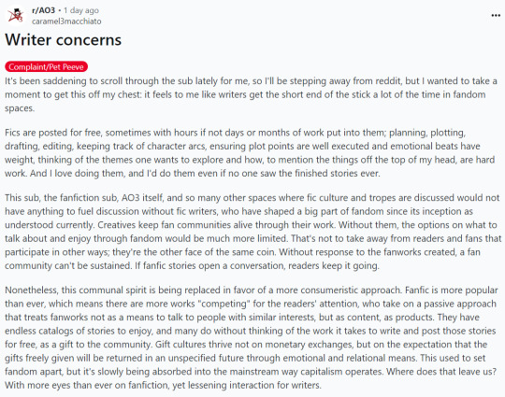Click the r/AO3 subreddit avatar icon
The height and width of the screenshot is (397, 505).
(16, 15)
